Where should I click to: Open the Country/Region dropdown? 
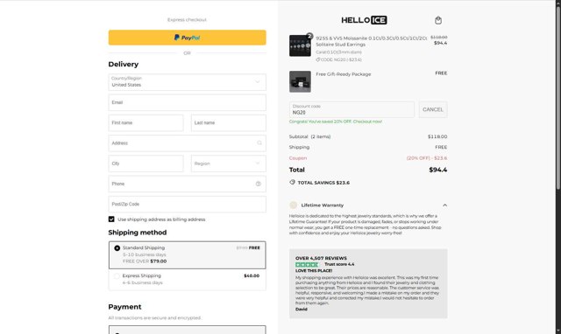187,82
